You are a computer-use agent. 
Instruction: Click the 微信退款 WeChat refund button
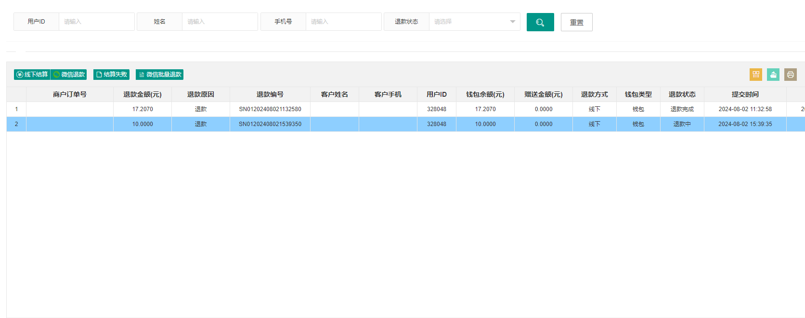click(x=69, y=75)
